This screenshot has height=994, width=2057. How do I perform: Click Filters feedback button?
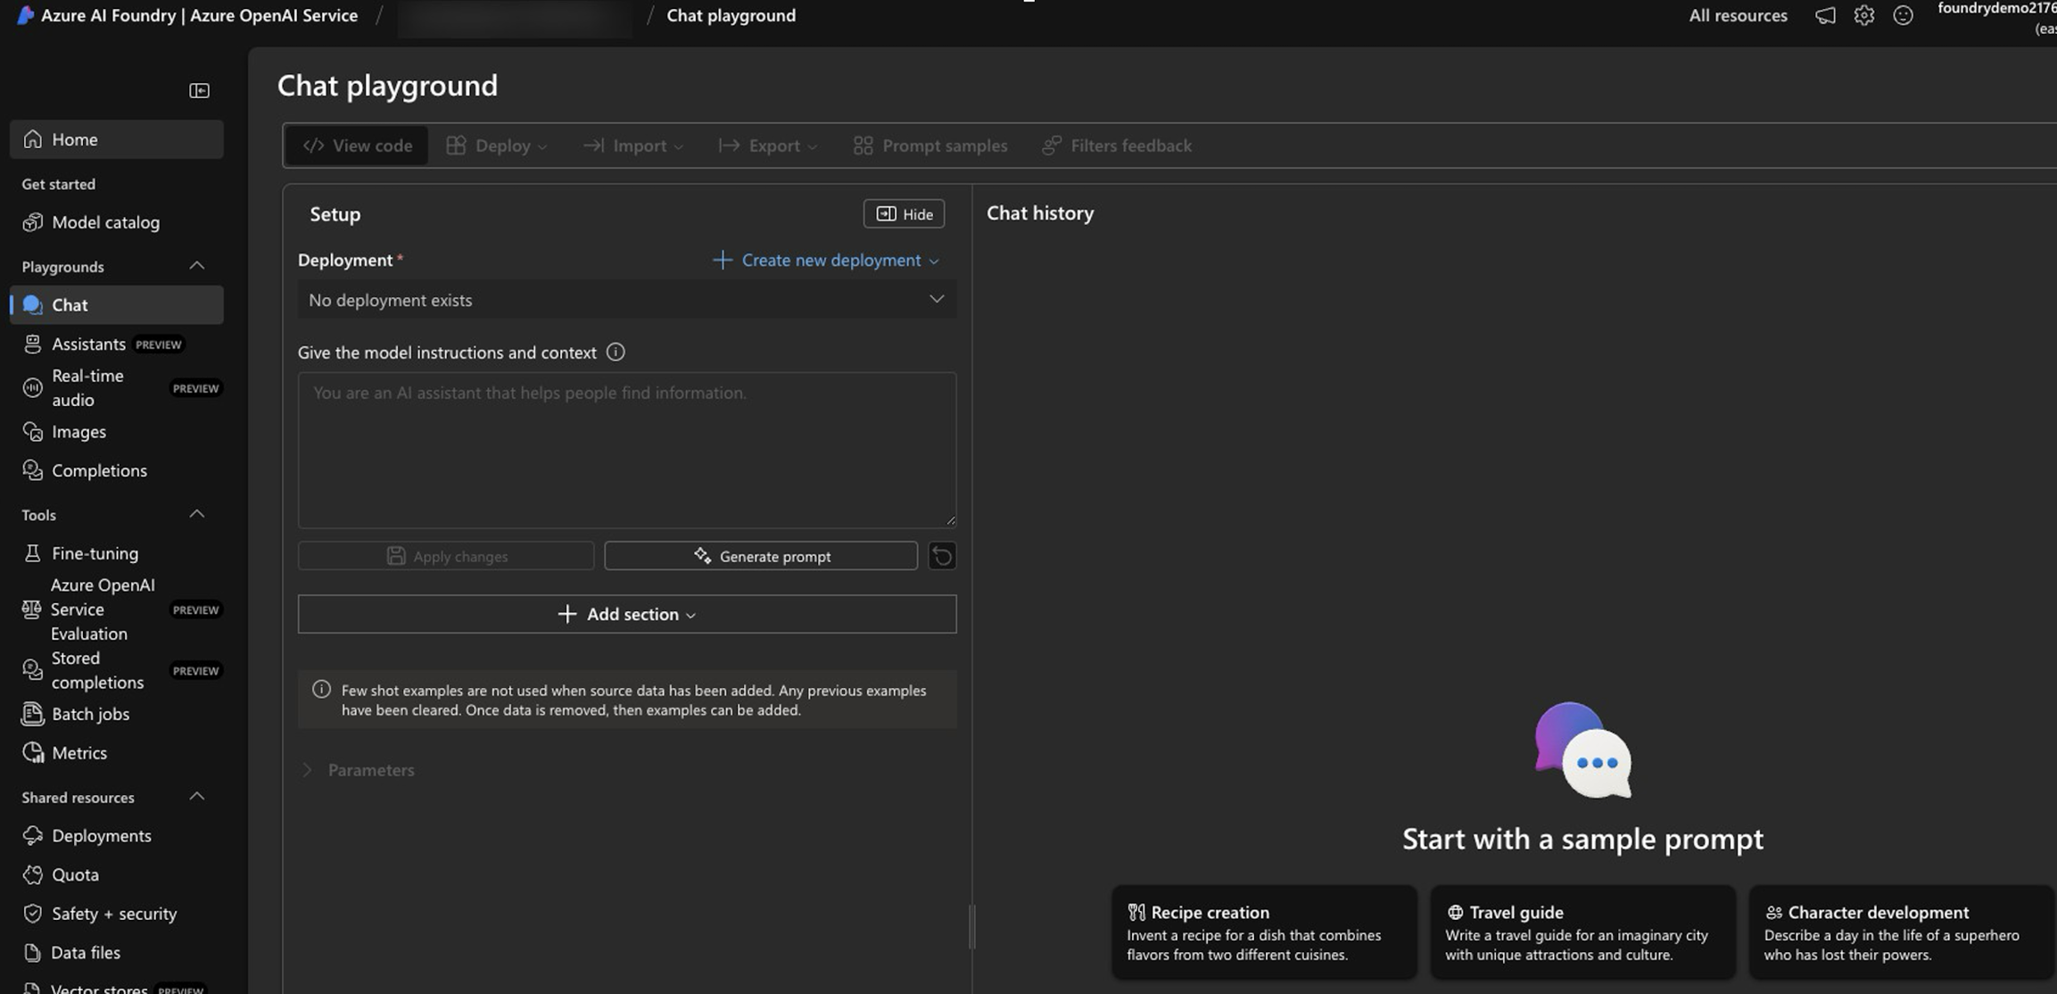[x=1117, y=145]
